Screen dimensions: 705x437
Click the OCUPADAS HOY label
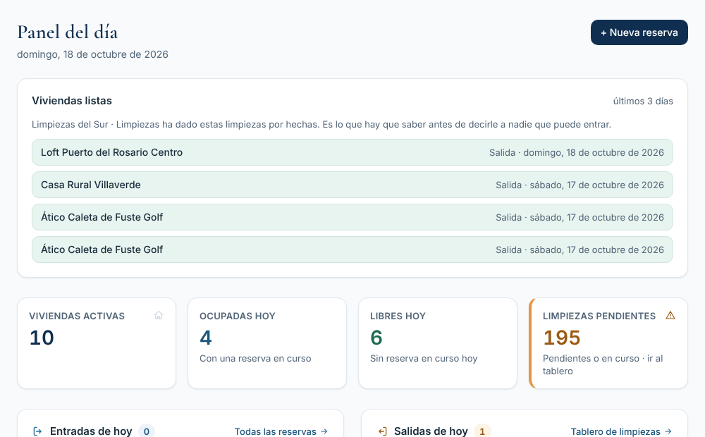238,316
